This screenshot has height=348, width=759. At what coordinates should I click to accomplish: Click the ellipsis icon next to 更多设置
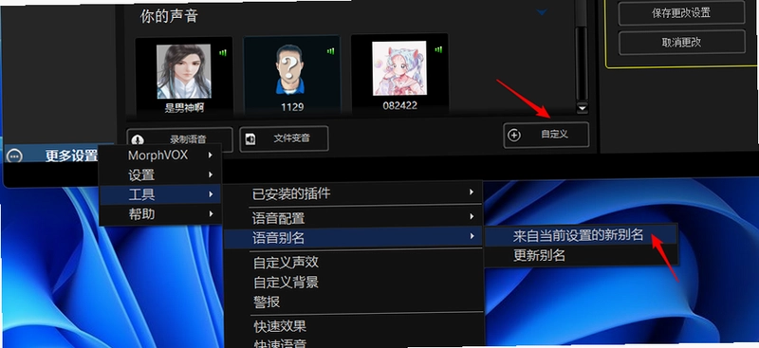(x=14, y=156)
